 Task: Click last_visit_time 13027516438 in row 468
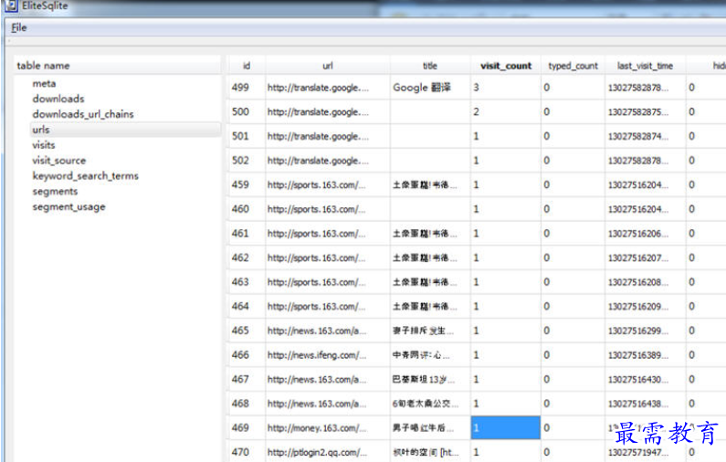click(x=645, y=404)
